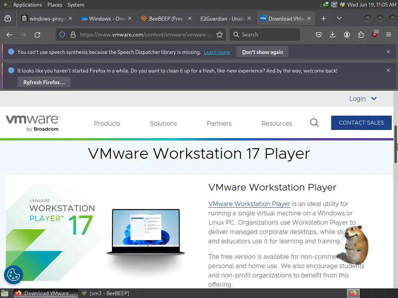Viewport: 398px width, 298px height.
Task: Open the System menu
Action: pos(76,5)
